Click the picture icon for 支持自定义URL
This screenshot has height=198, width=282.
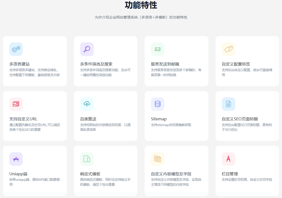[16, 104]
